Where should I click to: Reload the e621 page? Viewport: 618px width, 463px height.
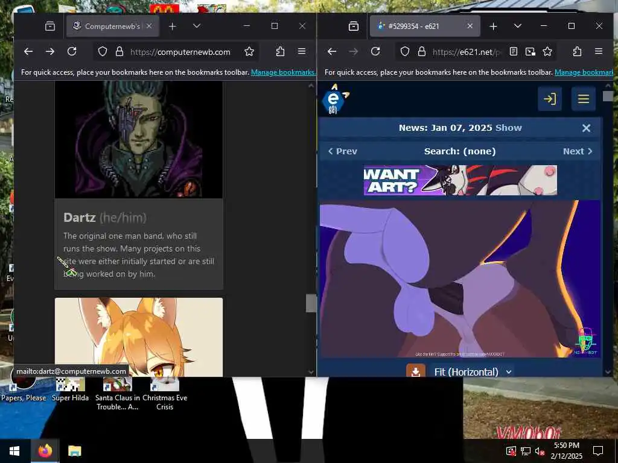tap(375, 52)
